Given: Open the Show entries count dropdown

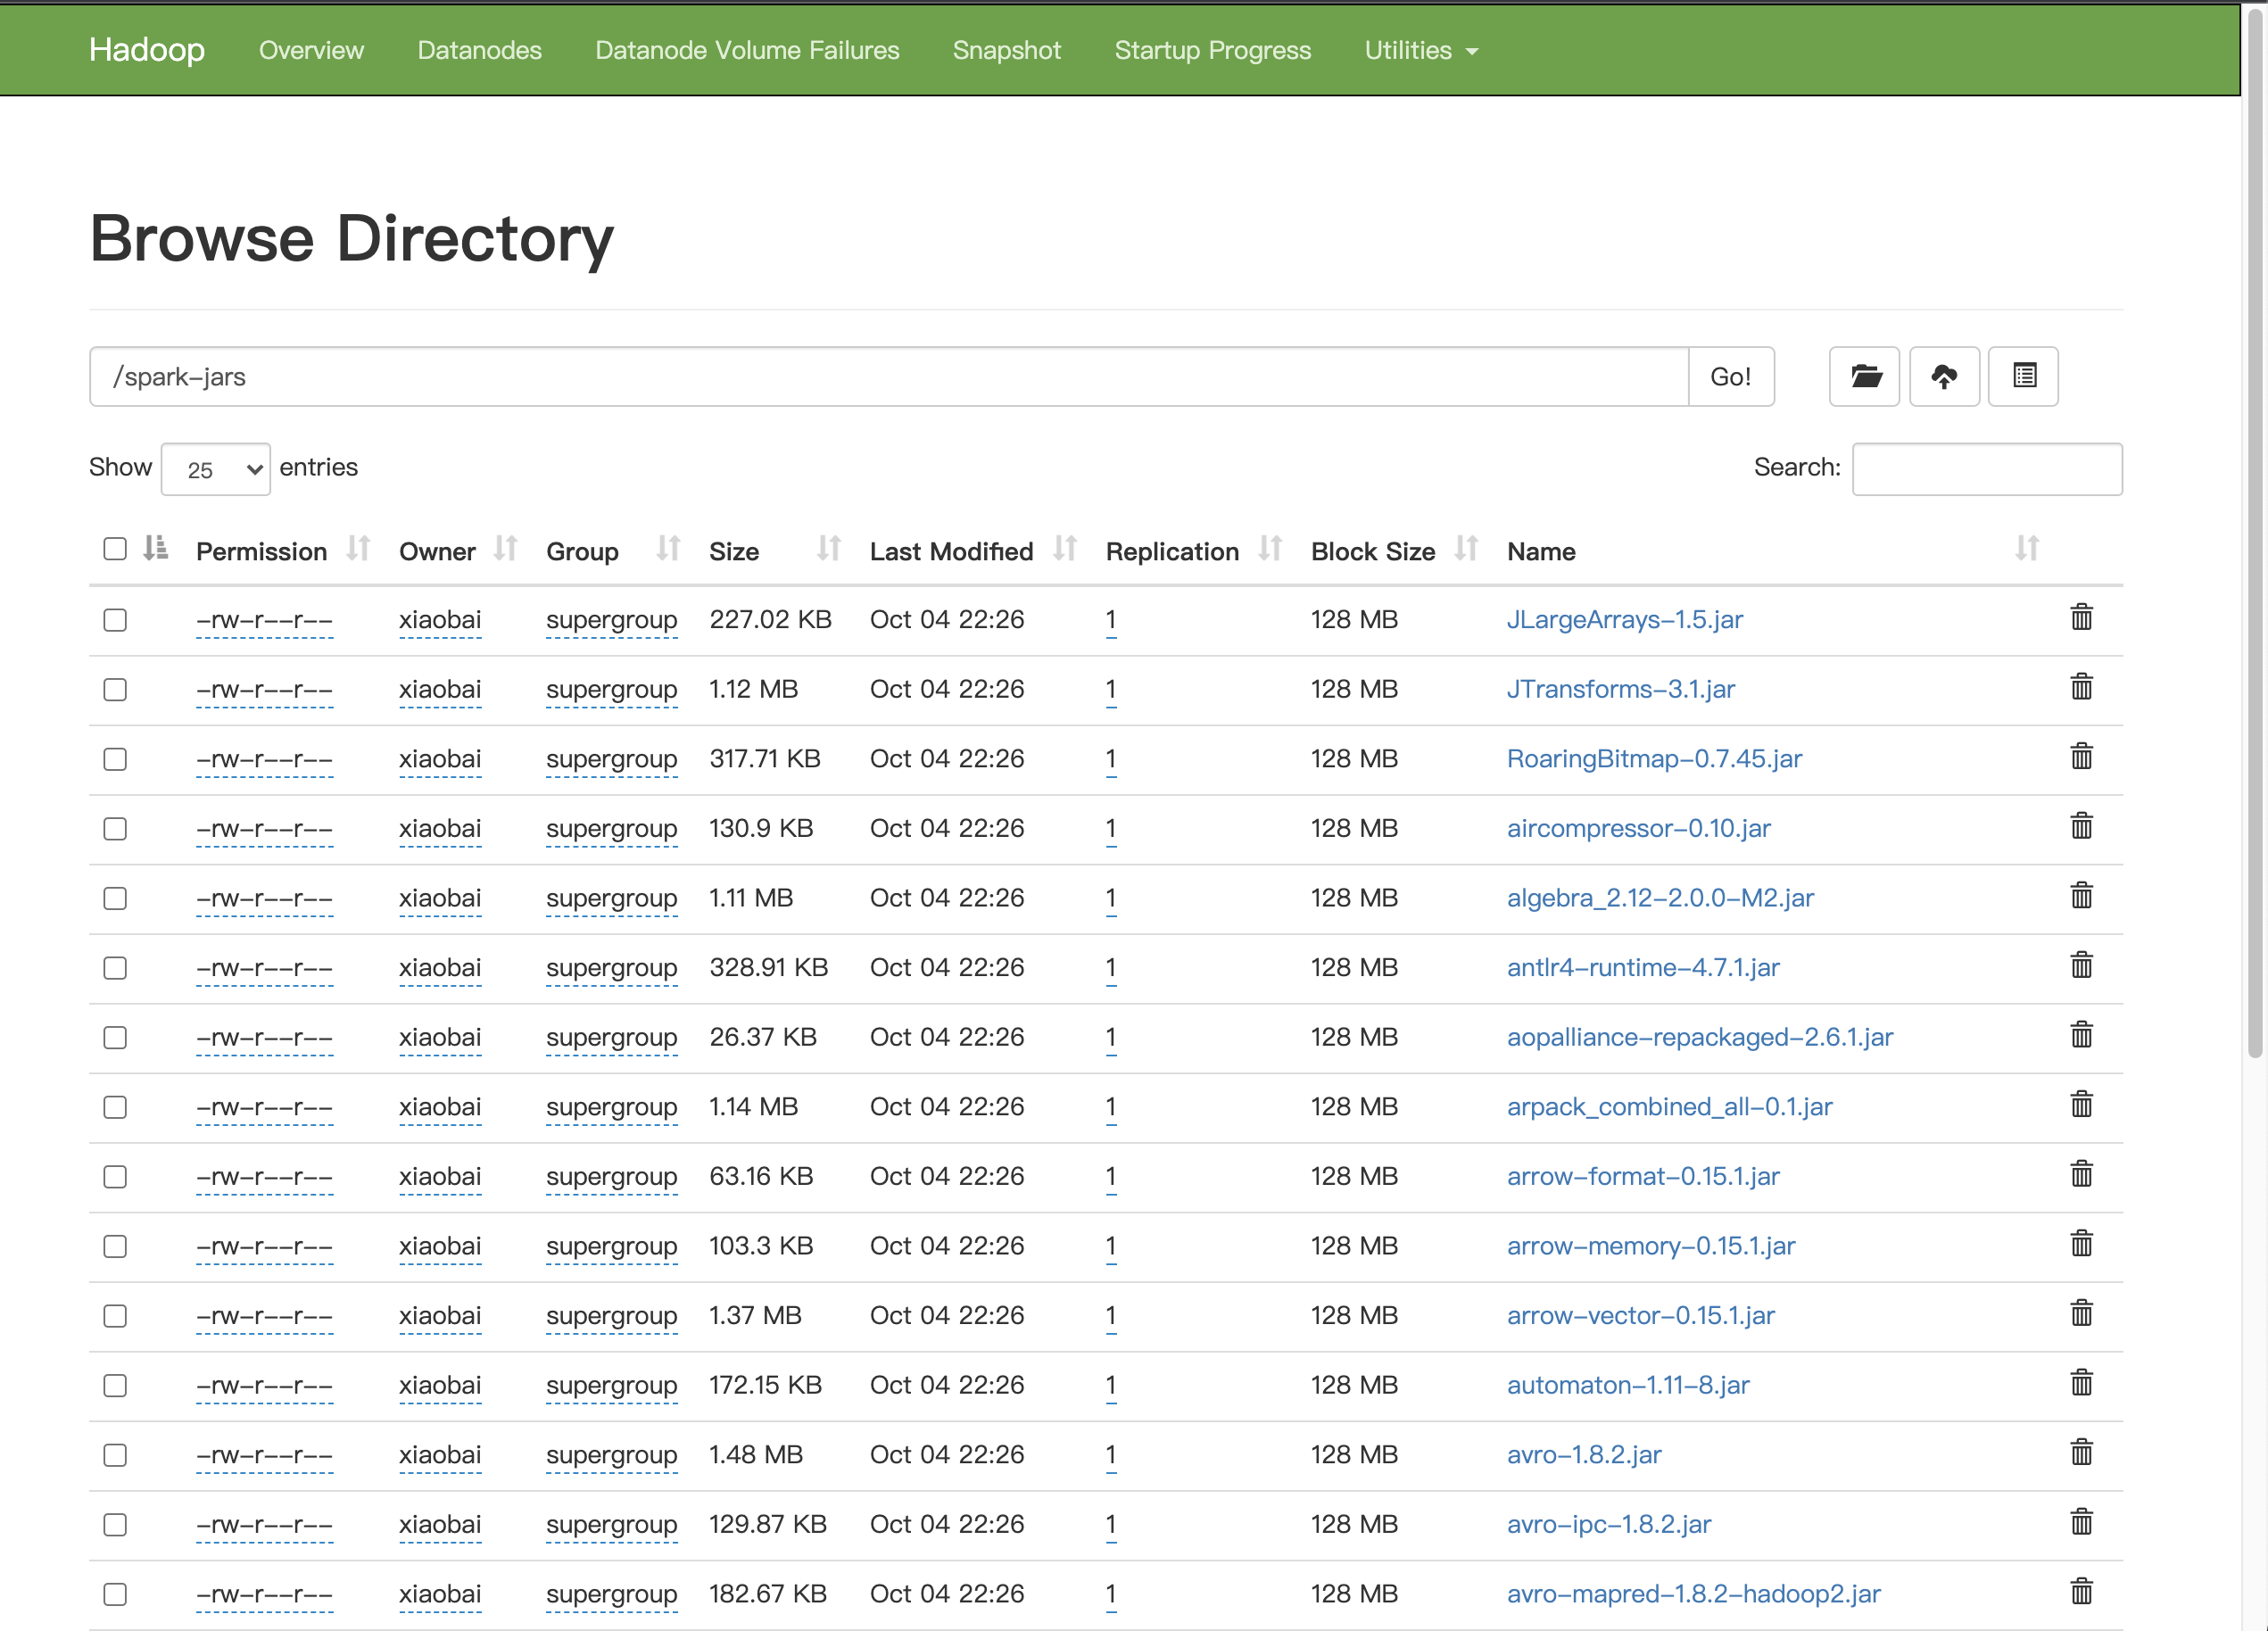Looking at the screenshot, I should 216,469.
